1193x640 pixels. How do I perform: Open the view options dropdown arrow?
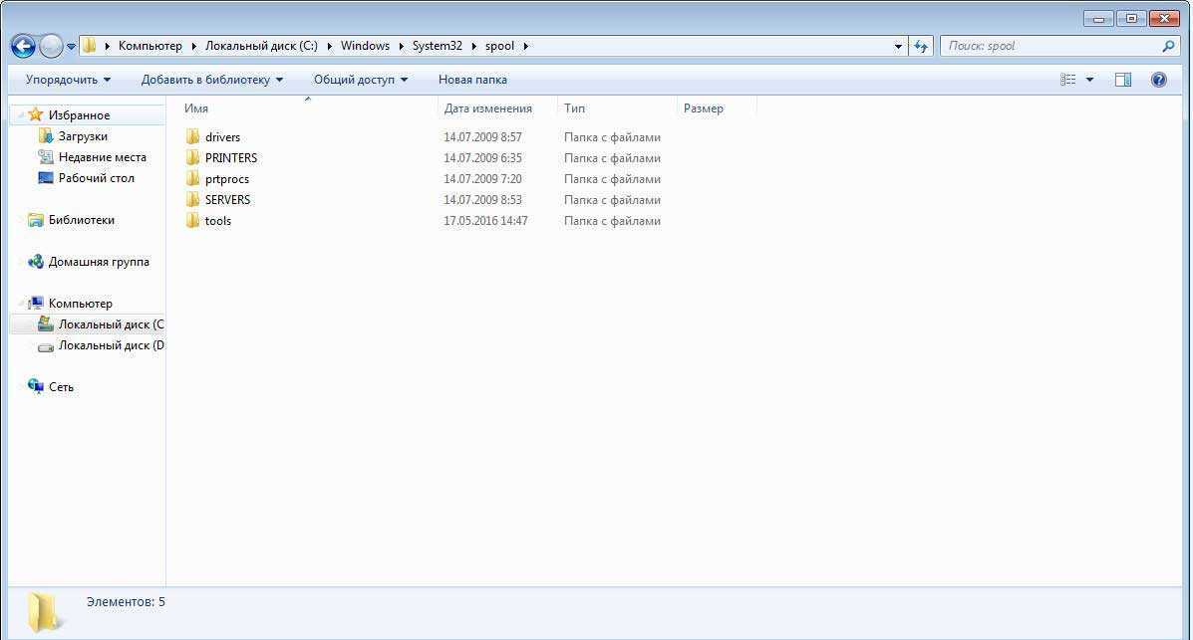coord(1089,80)
